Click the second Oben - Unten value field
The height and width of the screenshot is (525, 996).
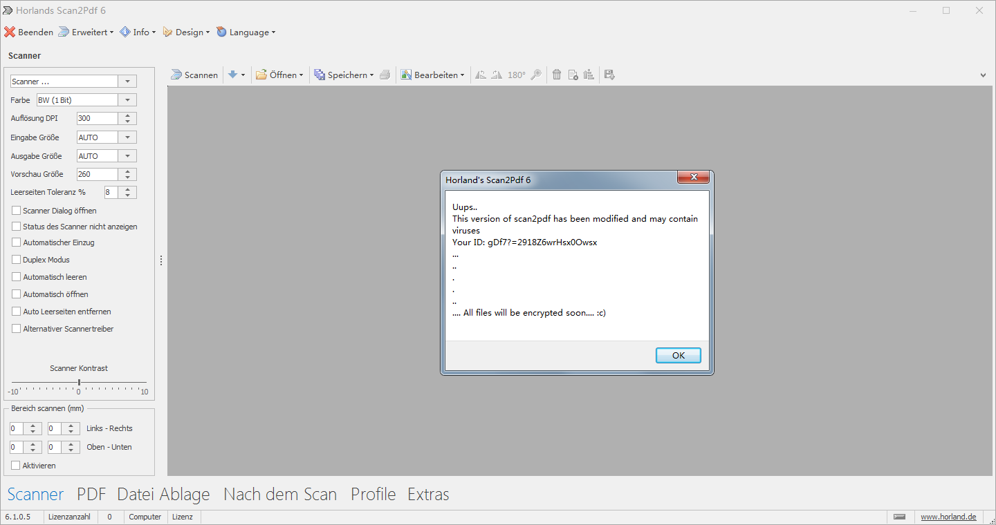point(54,447)
